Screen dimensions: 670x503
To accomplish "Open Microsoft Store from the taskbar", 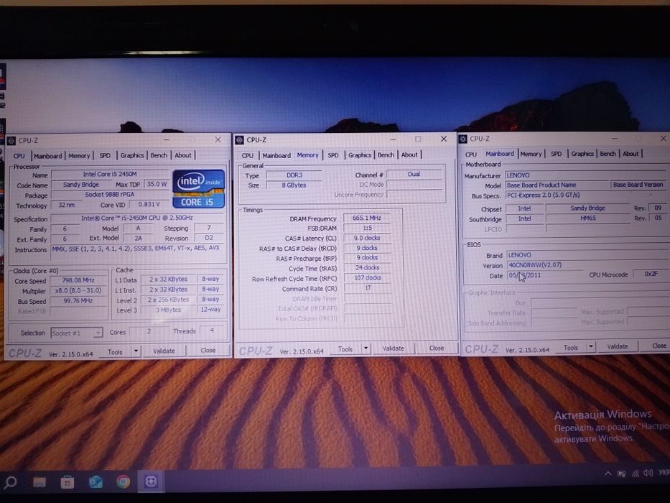I will click(x=67, y=482).
